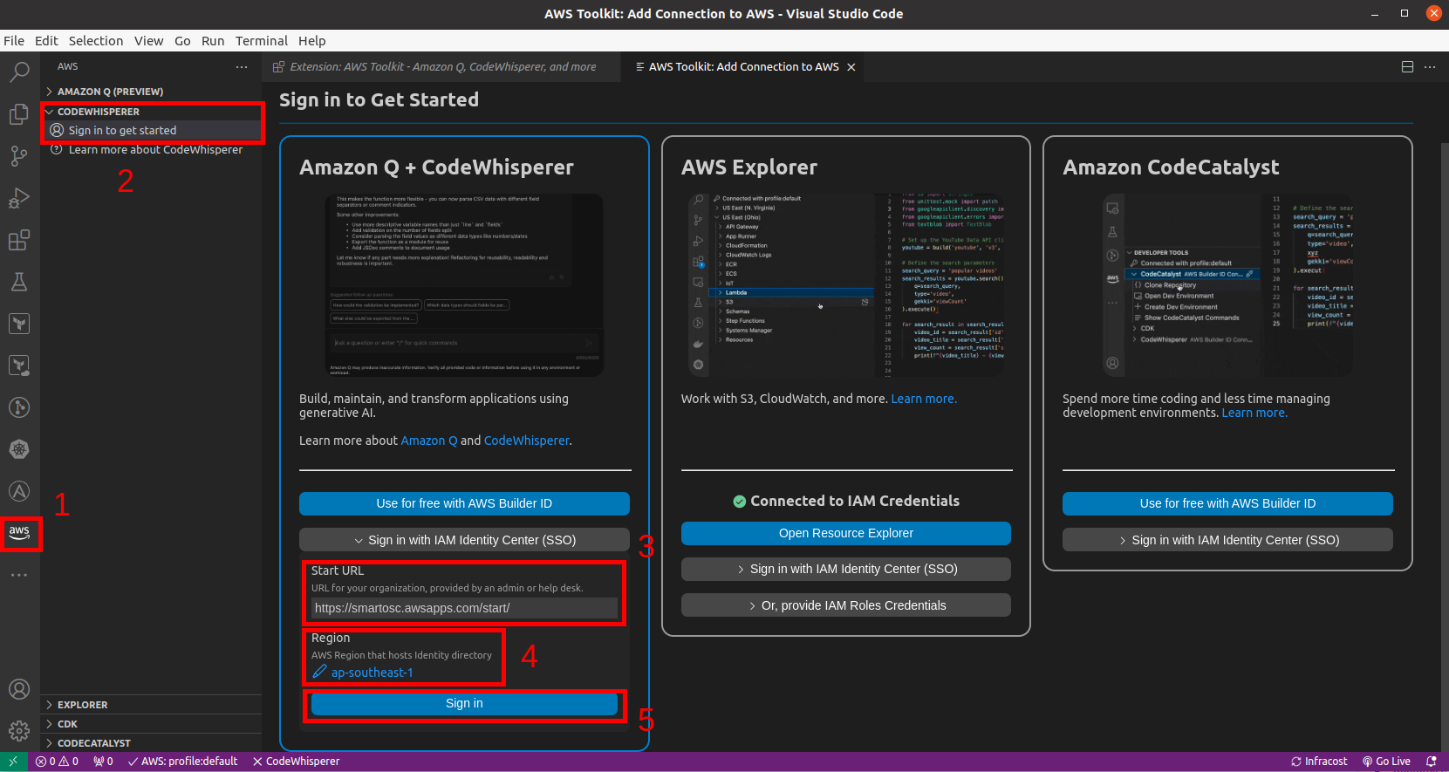Open editor more actions ellipsis
The height and width of the screenshot is (772, 1449).
(x=1430, y=67)
